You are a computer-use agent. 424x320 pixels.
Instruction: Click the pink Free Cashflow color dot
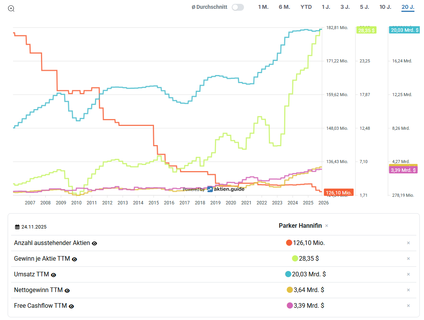(290, 305)
